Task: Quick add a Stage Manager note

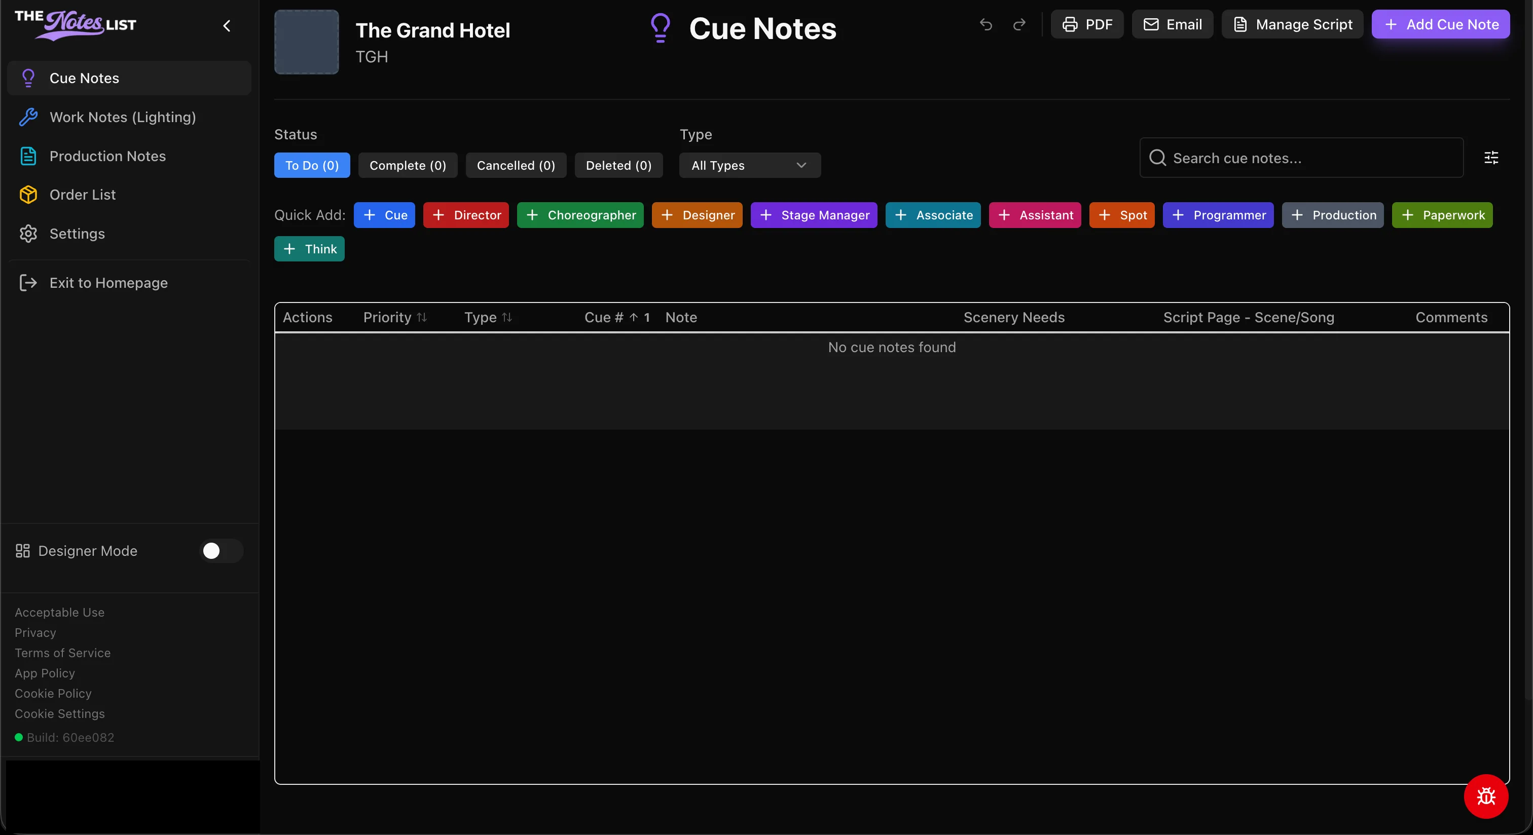Action: (x=814, y=215)
